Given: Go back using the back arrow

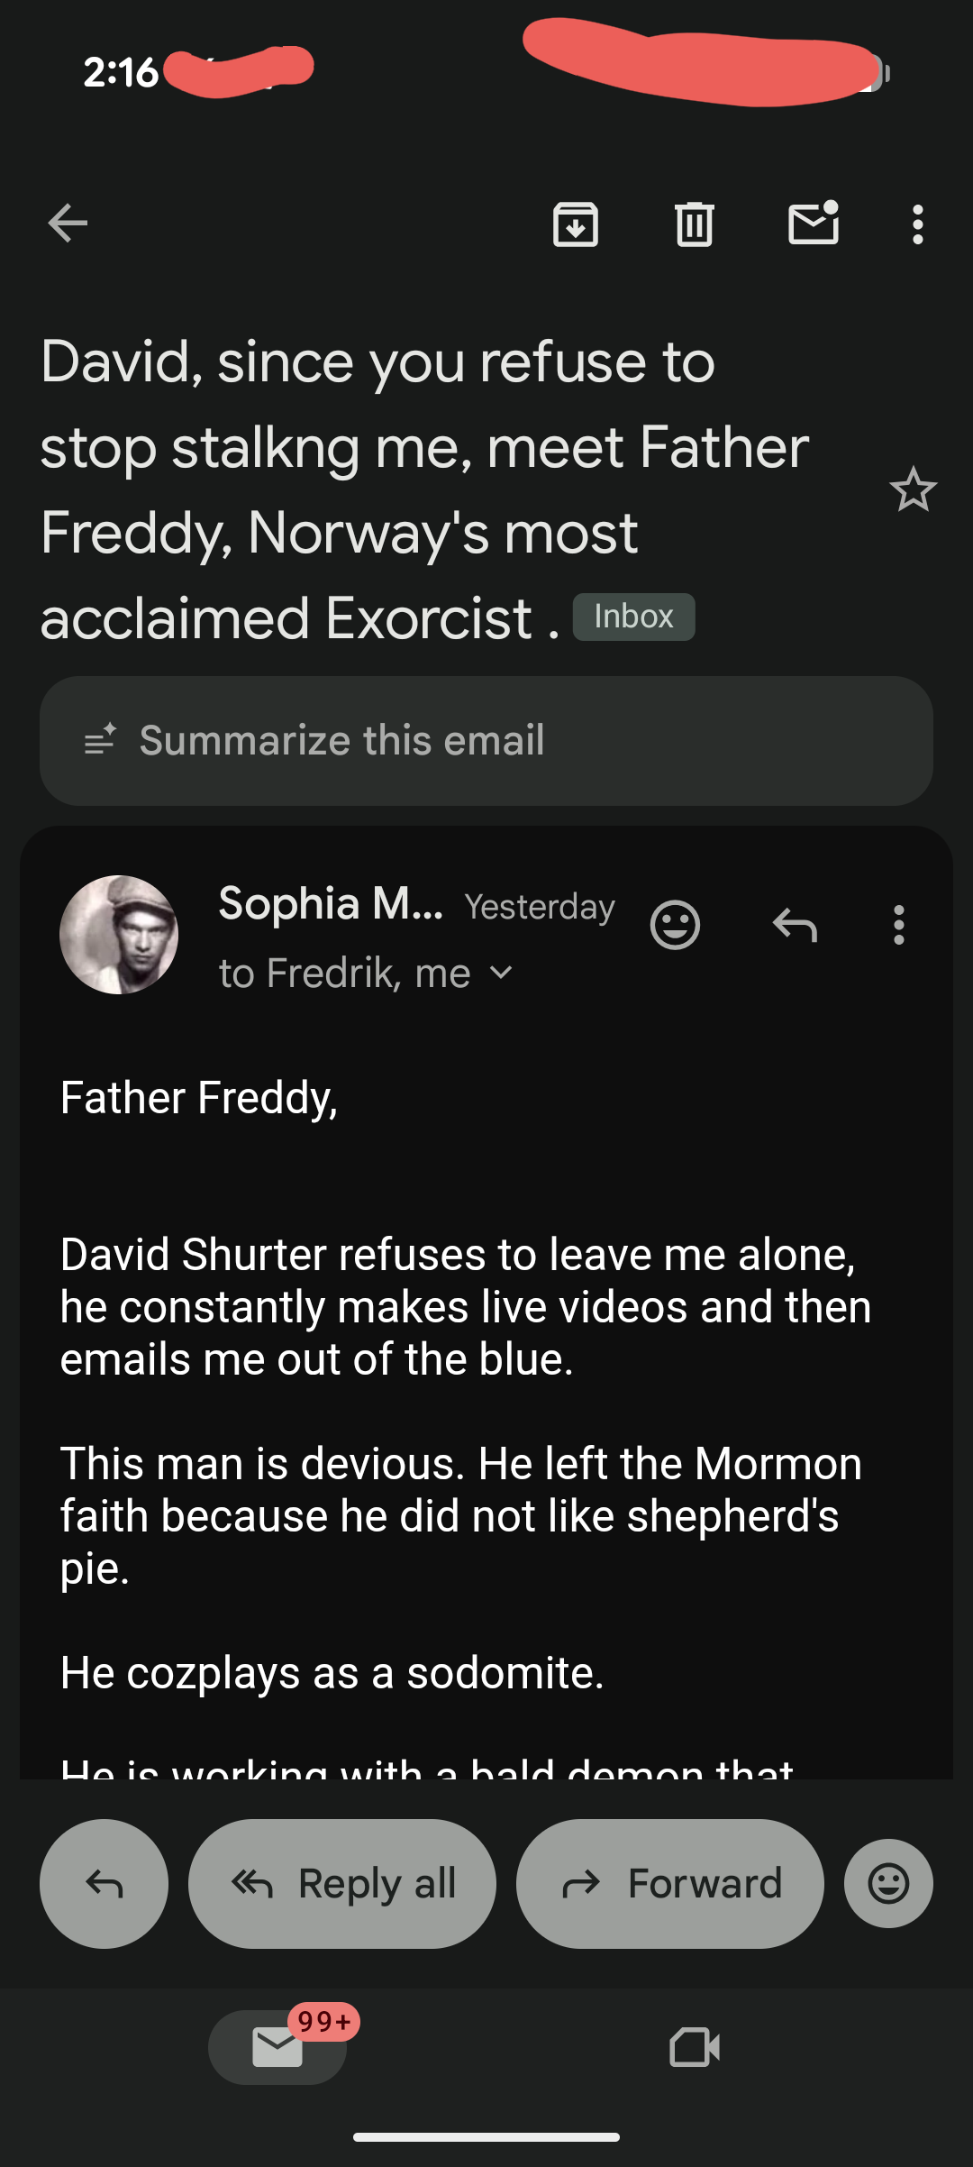Looking at the screenshot, I should (68, 224).
